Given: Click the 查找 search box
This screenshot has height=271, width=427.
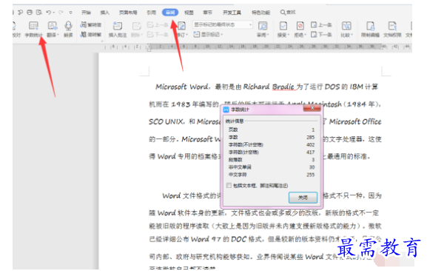Looking at the screenshot, I should click(x=288, y=13).
